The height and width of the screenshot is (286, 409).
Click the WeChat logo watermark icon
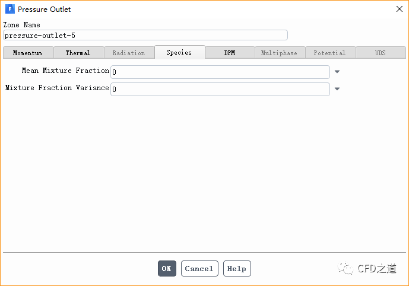click(345, 268)
